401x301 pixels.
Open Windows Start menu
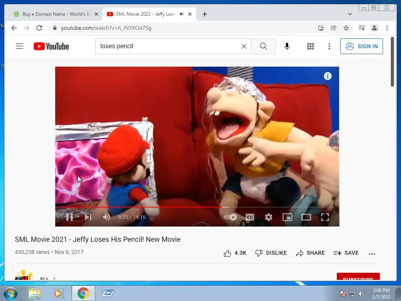[x=11, y=293]
